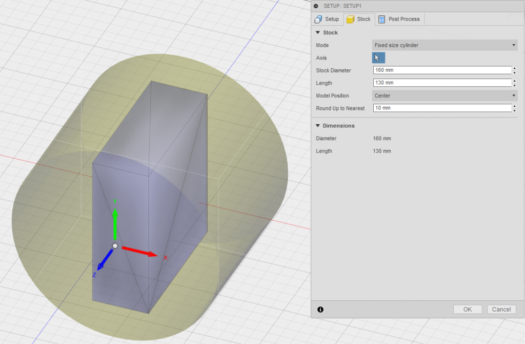Click the blue Axis selection button
This screenshot has width=525, height=344.
[378, 58]
